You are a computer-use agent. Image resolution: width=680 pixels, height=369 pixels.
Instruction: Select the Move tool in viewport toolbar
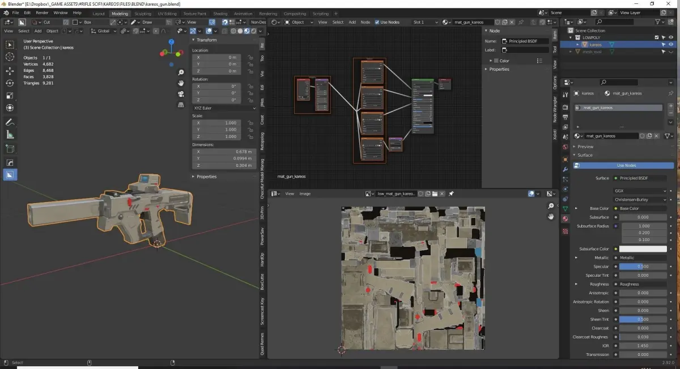[x=10, y=71]
